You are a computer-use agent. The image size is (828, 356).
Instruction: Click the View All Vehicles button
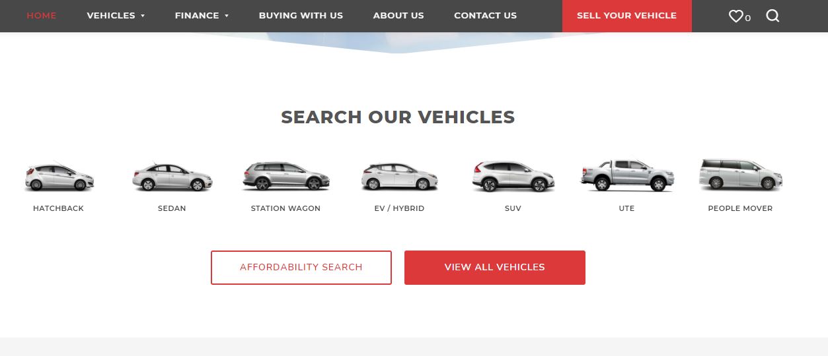495,268
